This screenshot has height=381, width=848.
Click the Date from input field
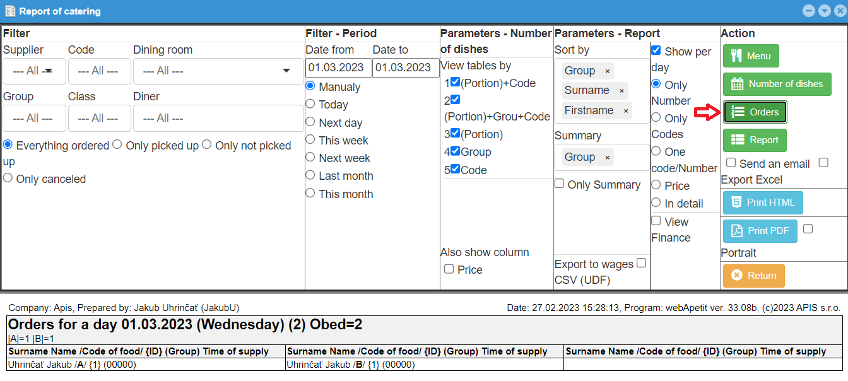pos(338,68)
